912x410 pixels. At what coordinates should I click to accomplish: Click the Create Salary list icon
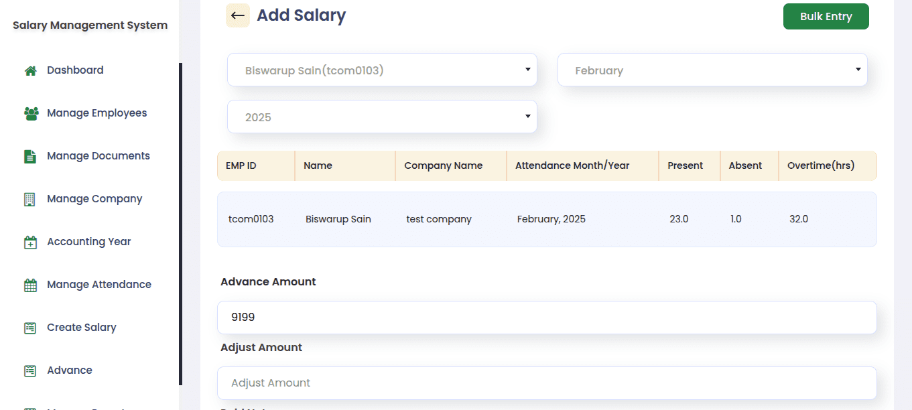[x=30, y=328]
